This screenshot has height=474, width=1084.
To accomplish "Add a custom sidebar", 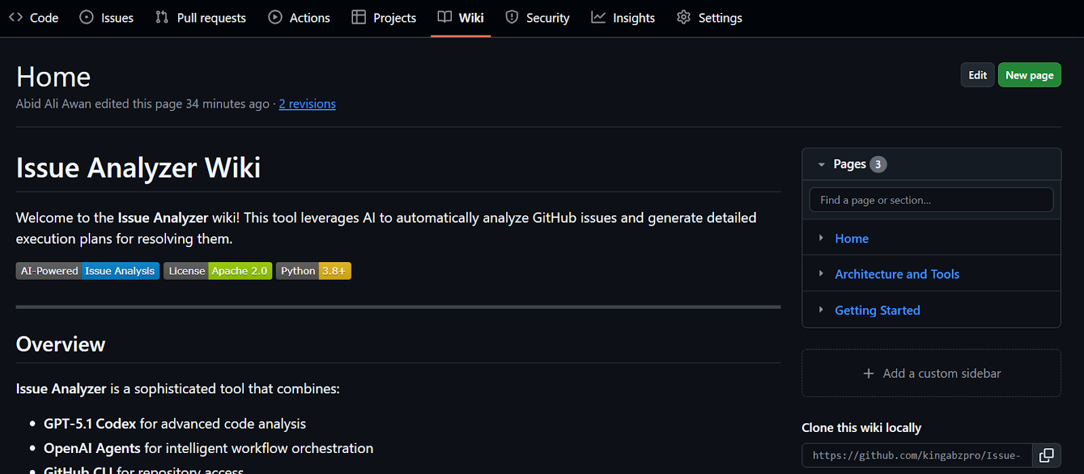I will coord(931,373).
